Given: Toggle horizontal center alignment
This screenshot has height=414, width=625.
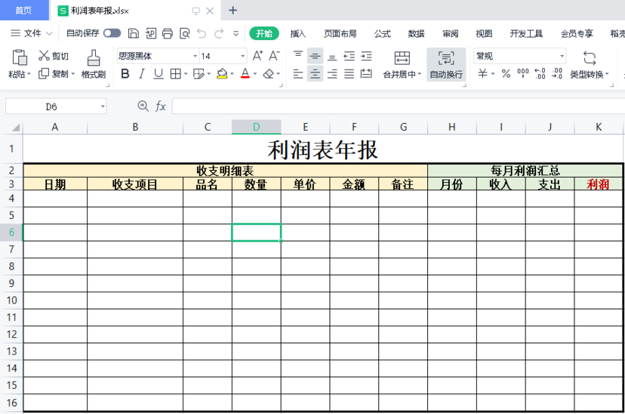Looking at the screenshot, I should (x=315, y=74).
